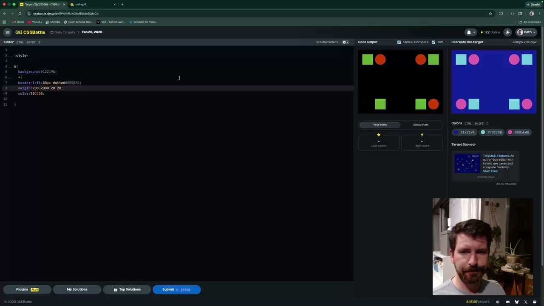Viewport: 544px width, 306px height.
Task: Open Chrome's three-dot menu
Action: click(539, 14)
